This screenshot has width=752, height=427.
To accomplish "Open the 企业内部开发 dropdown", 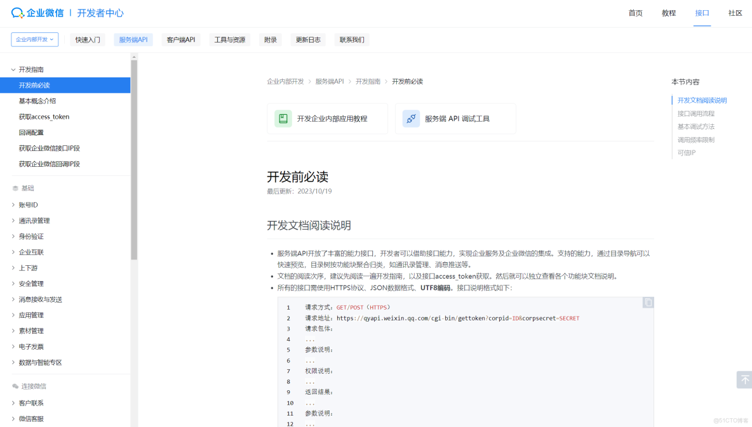I will [33, 39].
